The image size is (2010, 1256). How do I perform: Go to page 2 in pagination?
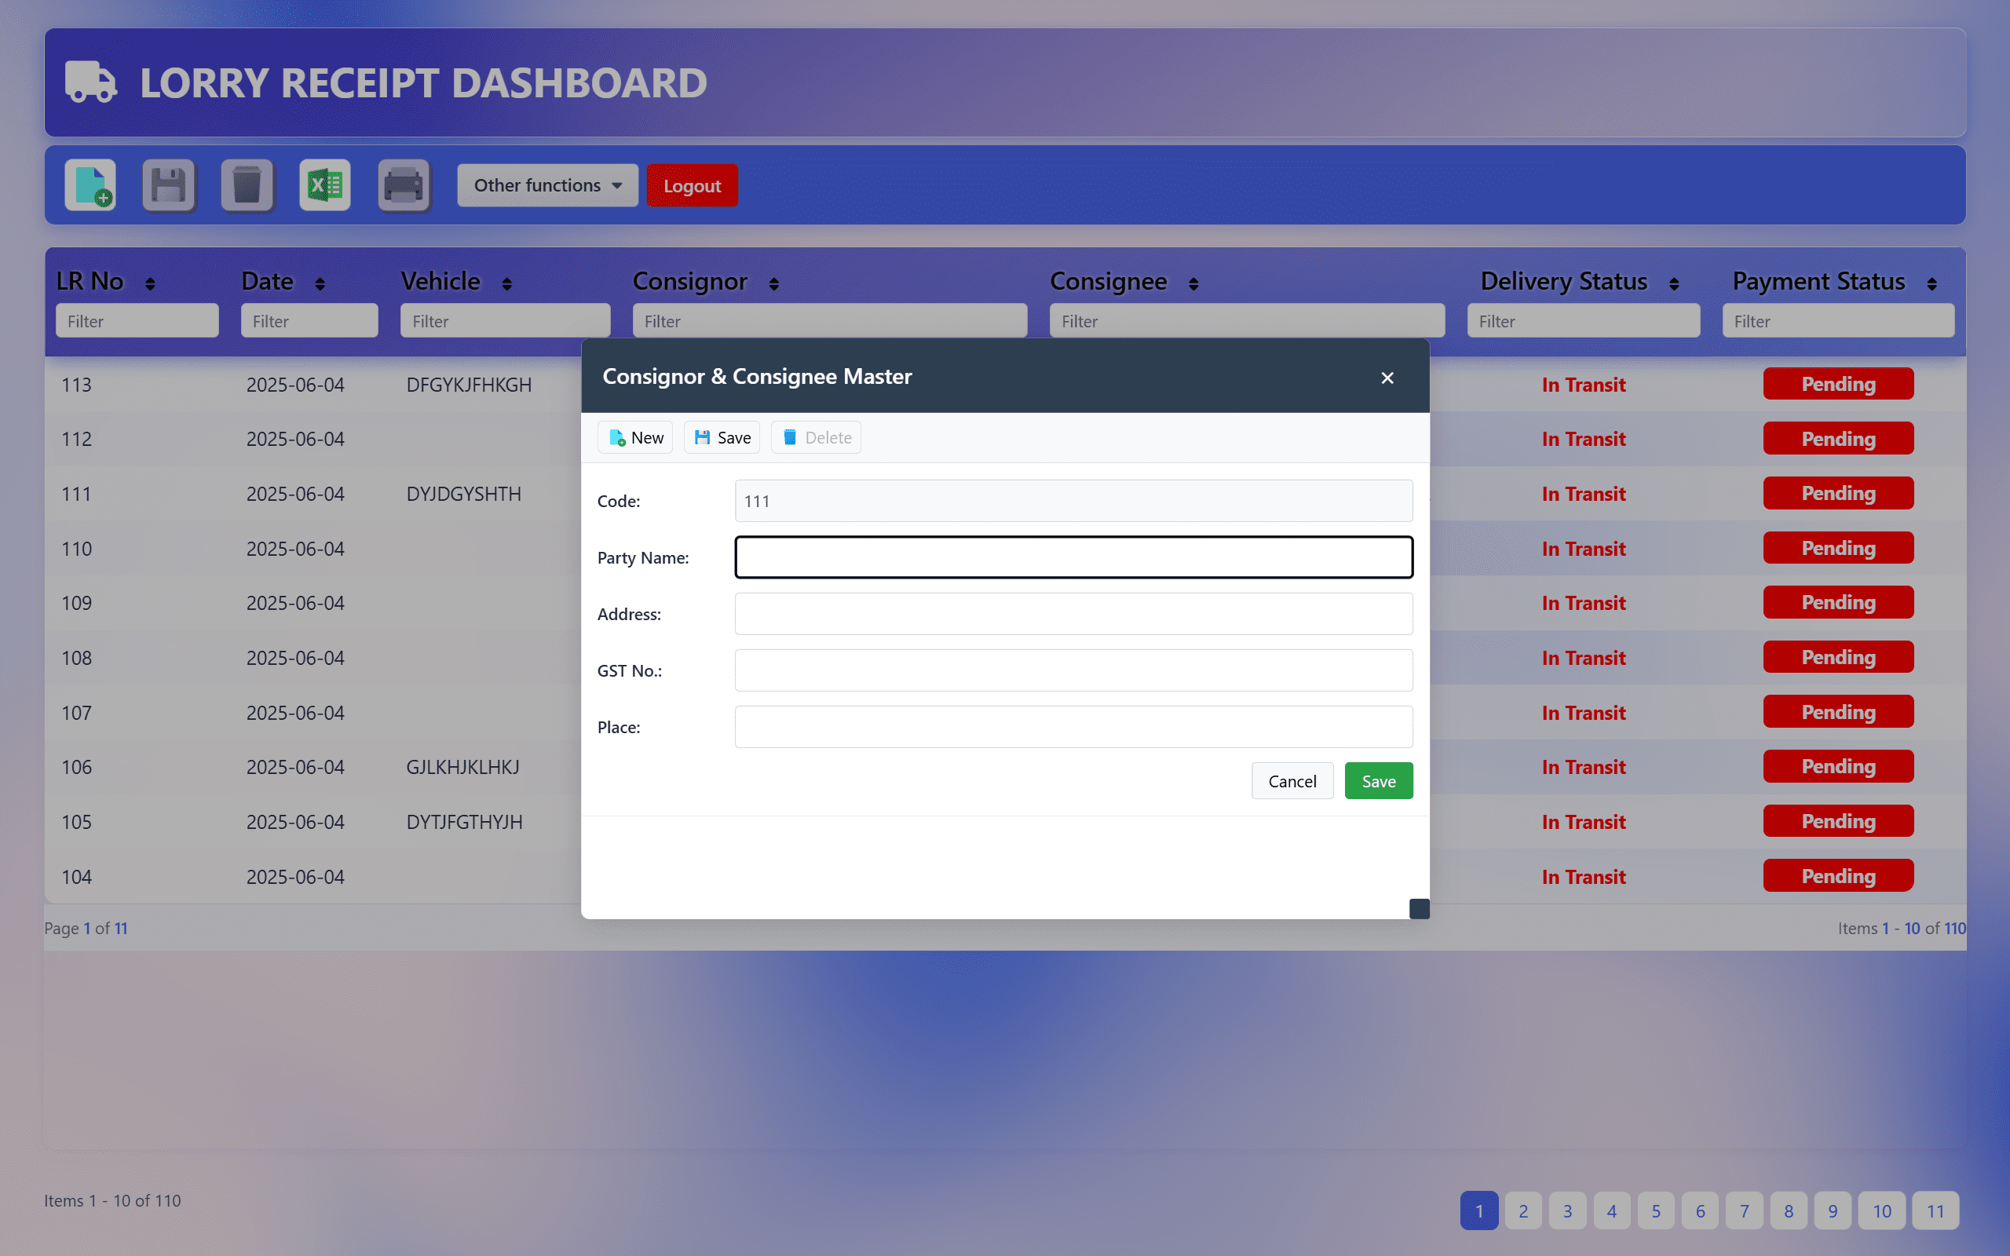1522,1210
